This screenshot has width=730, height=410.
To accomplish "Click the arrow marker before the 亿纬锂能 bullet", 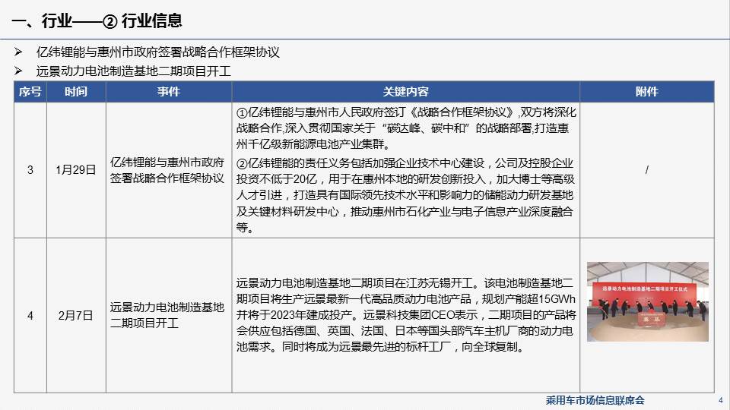I will pos(18,52).
